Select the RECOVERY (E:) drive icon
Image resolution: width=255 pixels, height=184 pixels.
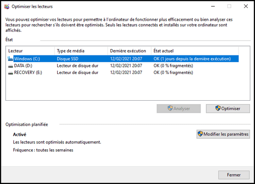coord(11,73)
